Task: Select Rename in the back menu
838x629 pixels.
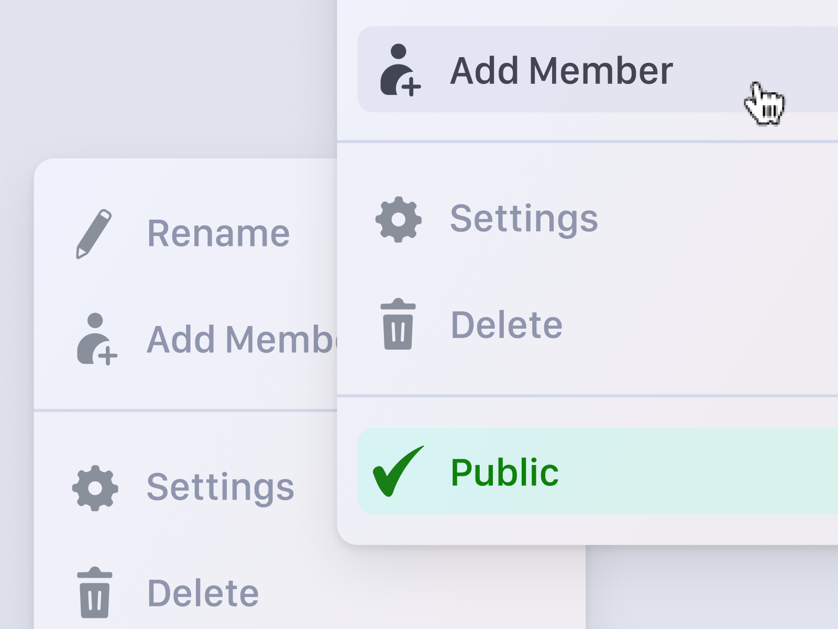Action: coord(218,233)
